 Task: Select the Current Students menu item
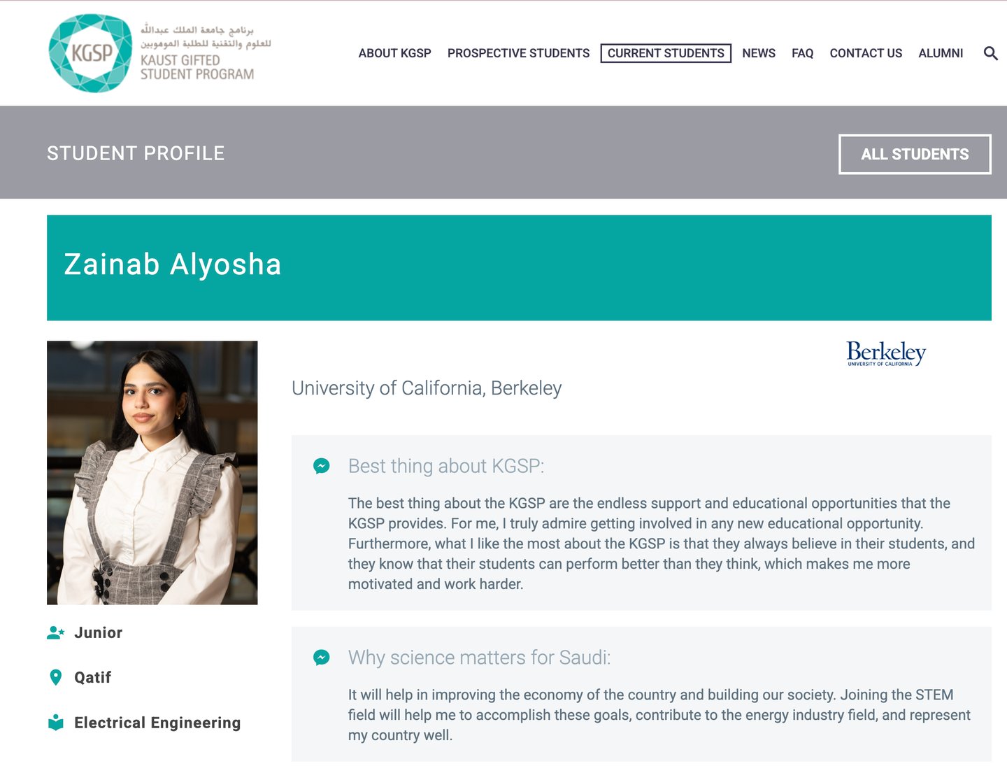click(666, 53)
